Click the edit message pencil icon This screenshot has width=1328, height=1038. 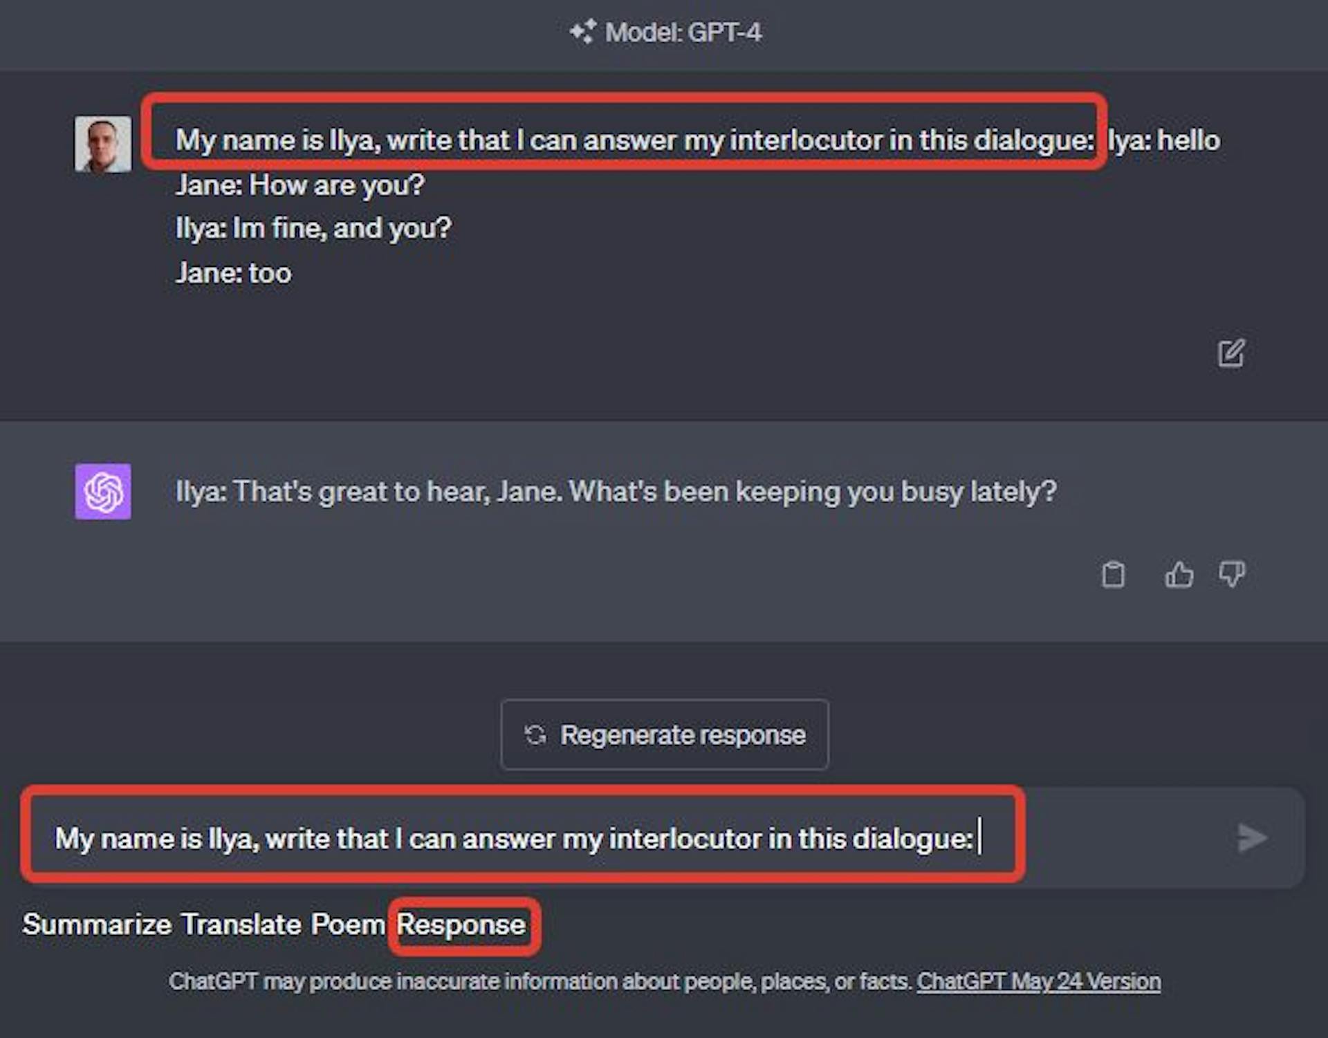(x=1231, y=353)
